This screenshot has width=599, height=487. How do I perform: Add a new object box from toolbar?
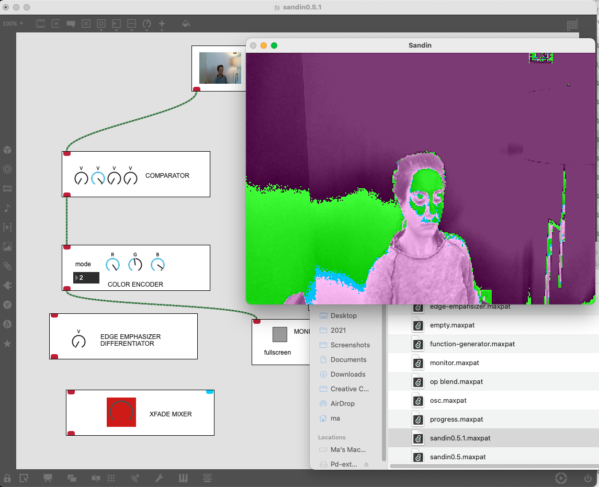click(x=40, y=24)
